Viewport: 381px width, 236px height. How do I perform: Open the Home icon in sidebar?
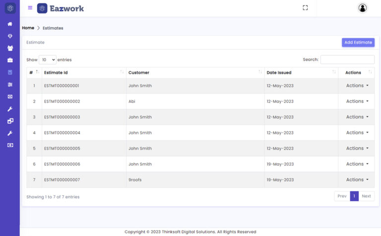coord(10,24)
